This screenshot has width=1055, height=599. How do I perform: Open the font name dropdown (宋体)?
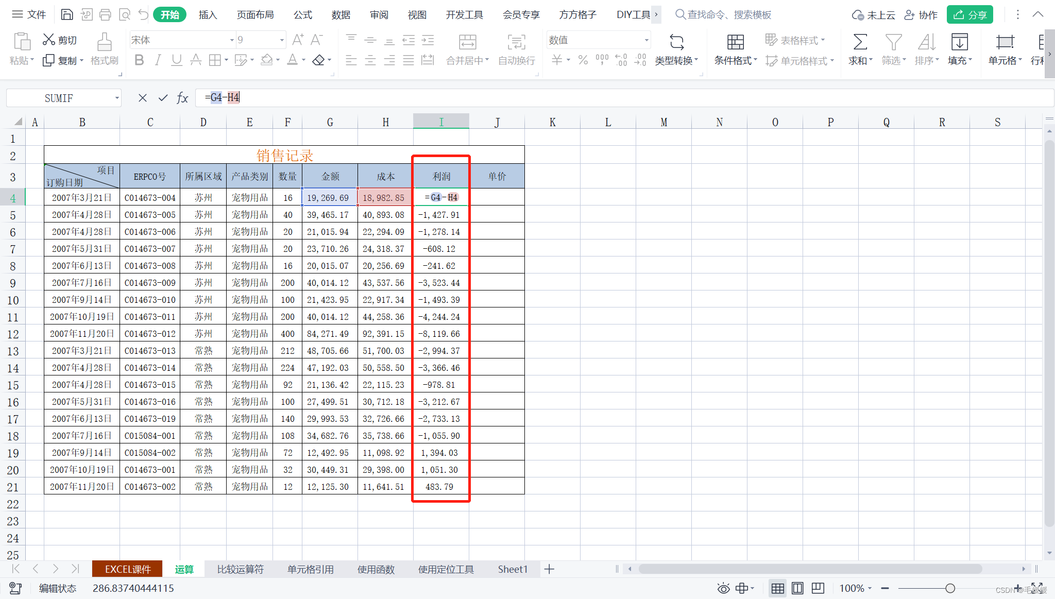pyautogui.click(x=232, y=40)
